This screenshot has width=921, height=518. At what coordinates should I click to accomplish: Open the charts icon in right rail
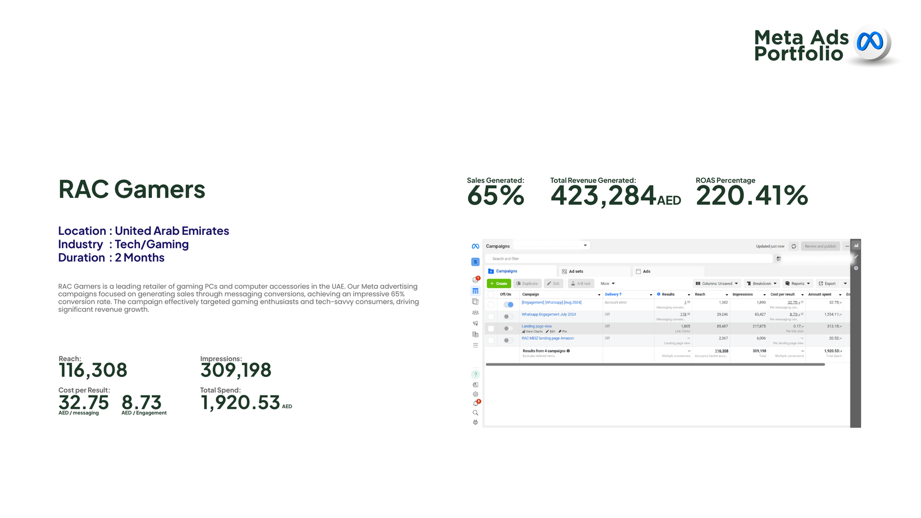pyautogui.click(x=856, y=245)
